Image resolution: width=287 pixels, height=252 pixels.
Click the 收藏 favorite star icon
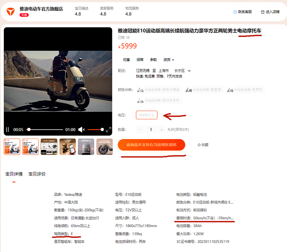pyautogui.click(x=199, y=145)
